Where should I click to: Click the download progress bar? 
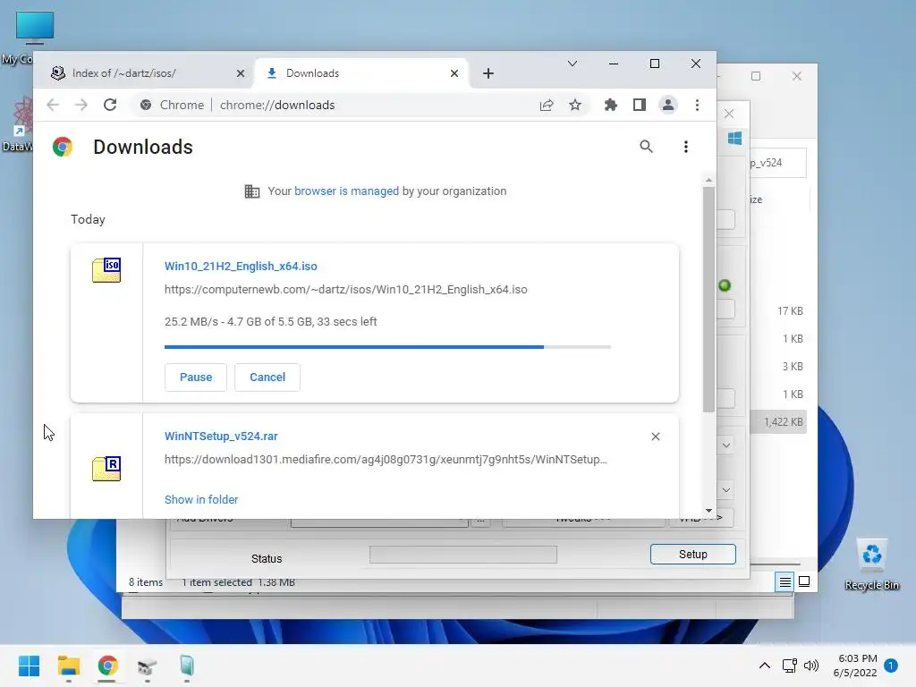[x=388, y=347]
